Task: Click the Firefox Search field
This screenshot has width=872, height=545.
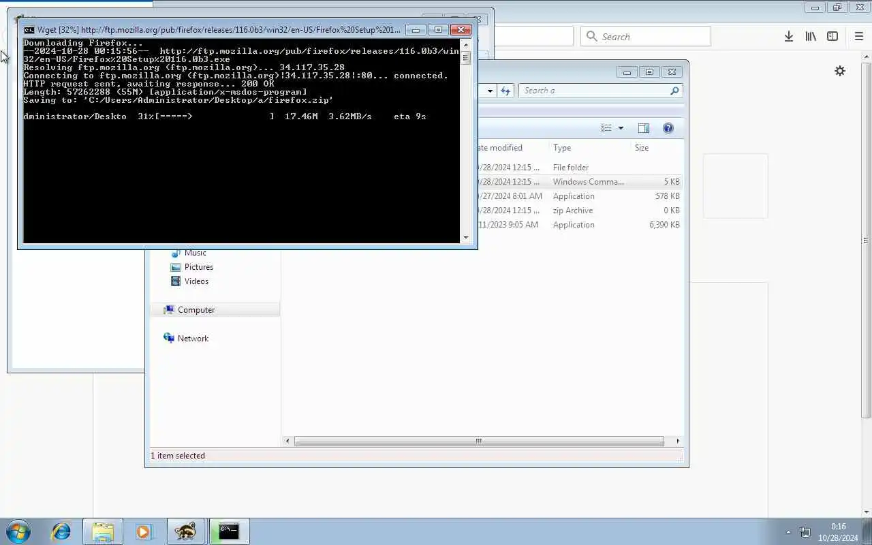Action: [x=646, y=37]
